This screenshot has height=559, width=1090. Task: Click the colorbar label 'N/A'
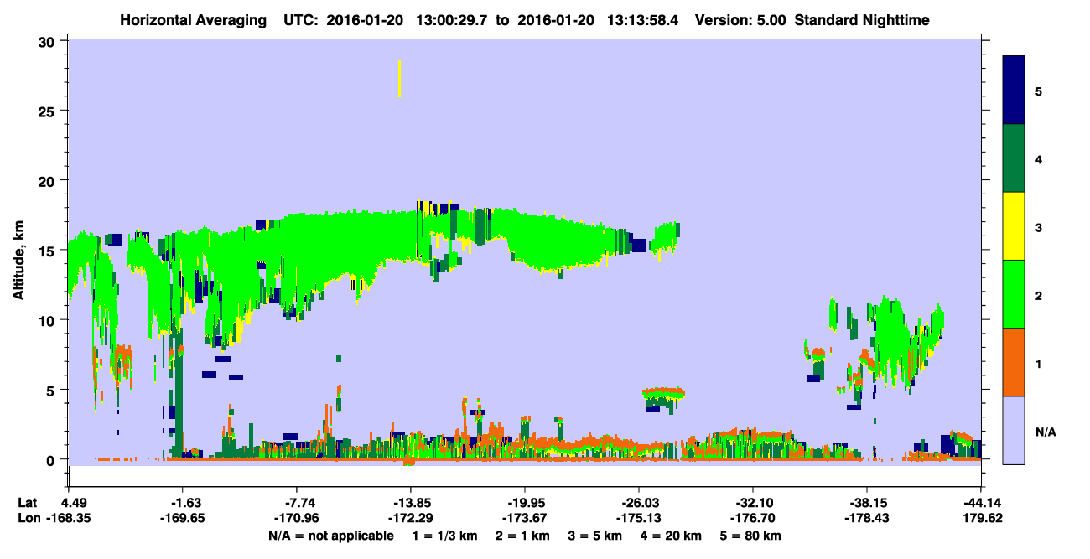[x=1046, y=432]
